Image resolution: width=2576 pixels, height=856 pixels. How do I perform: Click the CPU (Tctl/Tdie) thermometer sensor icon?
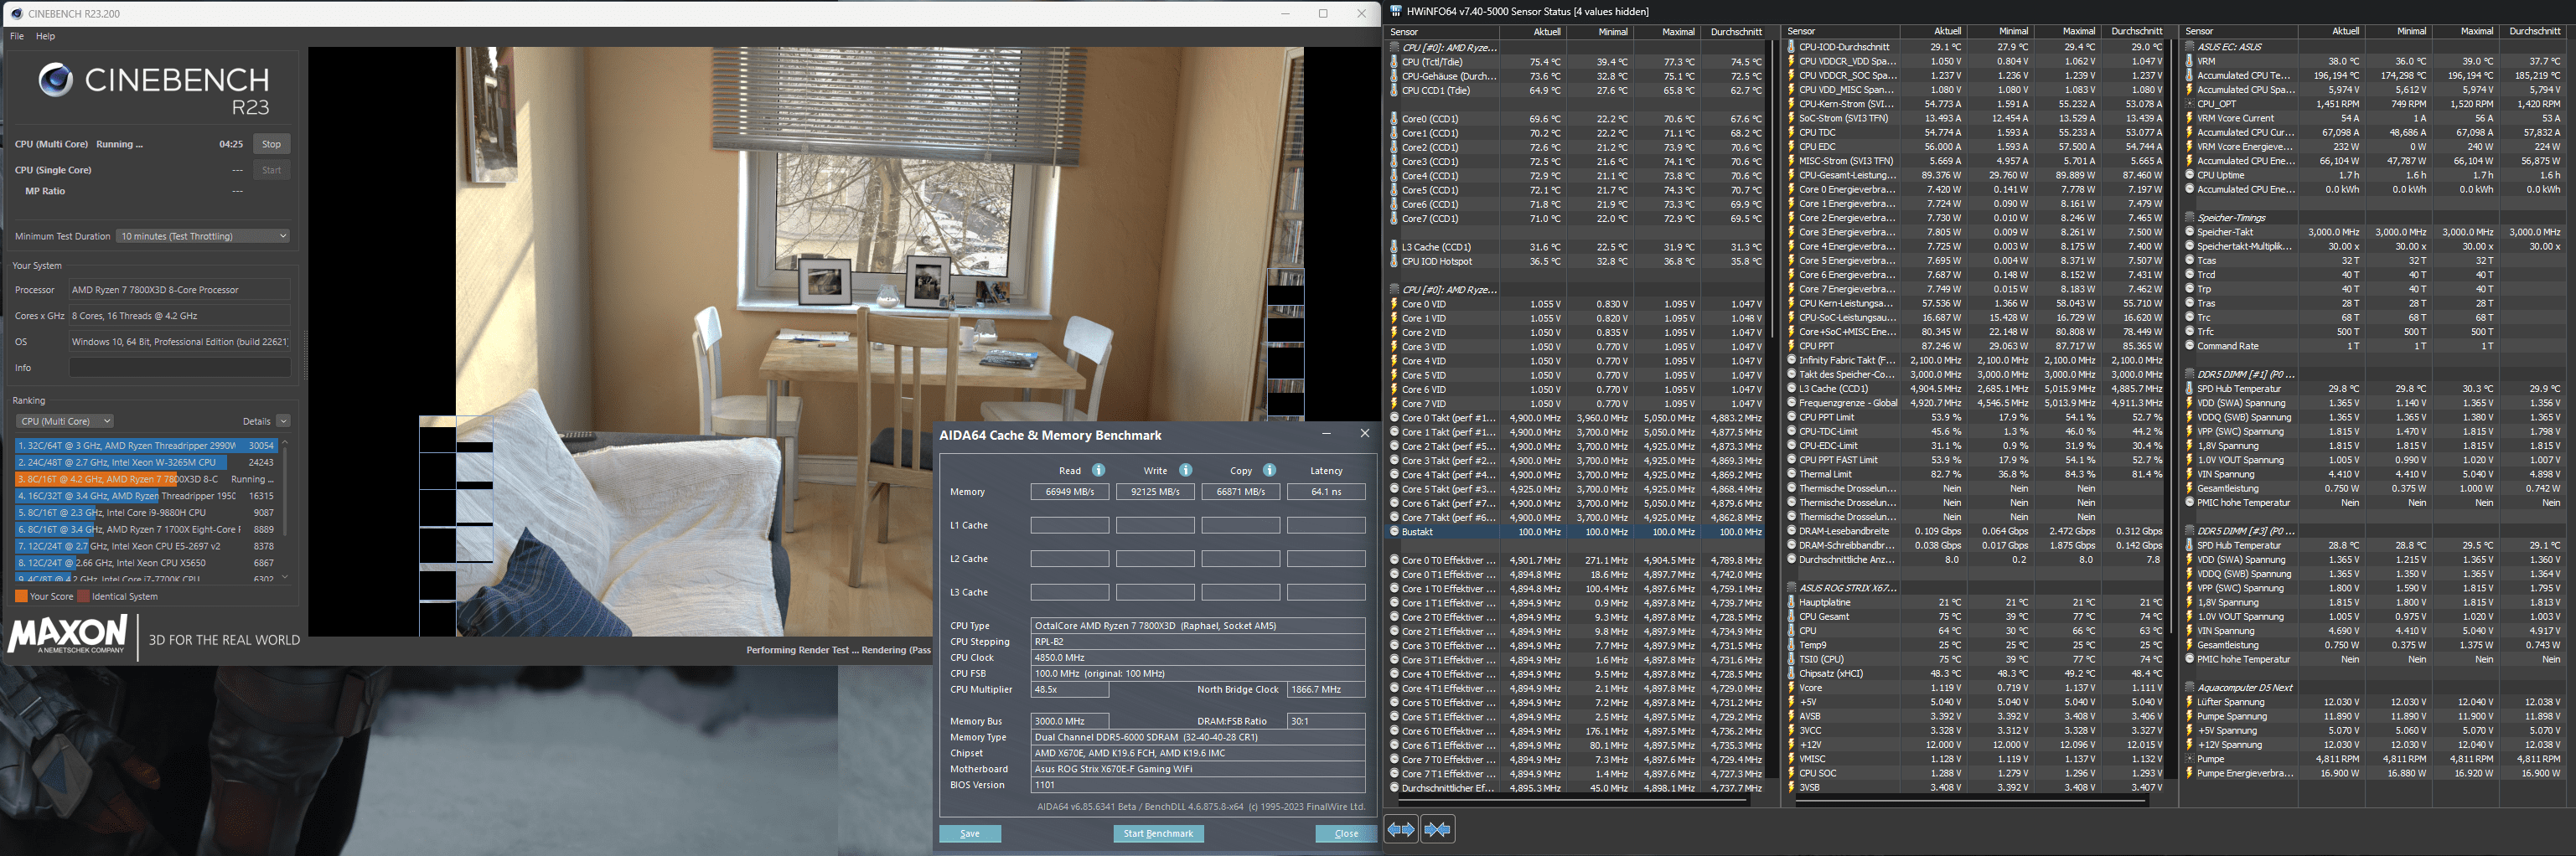(x=1394, y=62)
